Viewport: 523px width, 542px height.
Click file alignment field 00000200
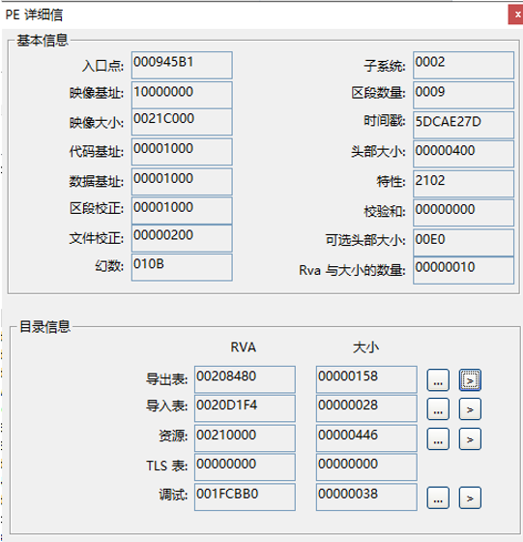click(182, 238)
